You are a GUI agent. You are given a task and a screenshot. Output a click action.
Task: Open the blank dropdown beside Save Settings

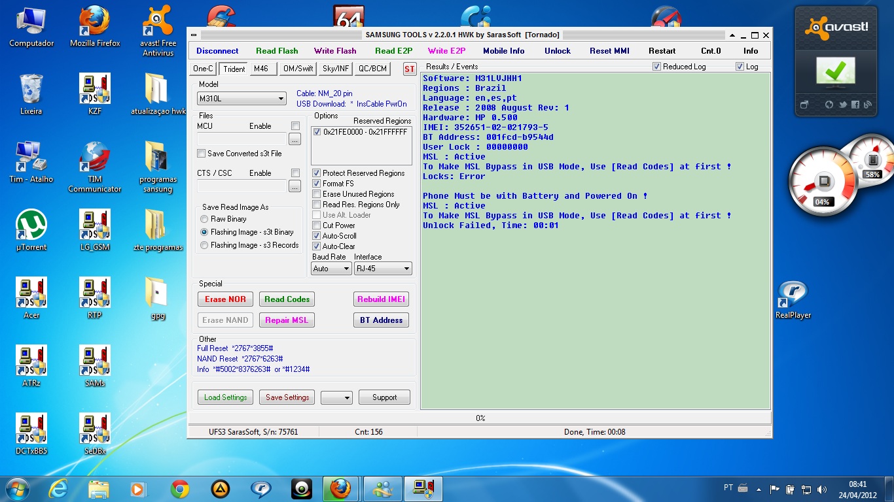coord(336,397)
